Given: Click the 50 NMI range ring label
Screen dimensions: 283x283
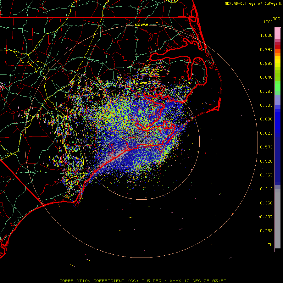Looking at the screenshot, I should 141,83.
